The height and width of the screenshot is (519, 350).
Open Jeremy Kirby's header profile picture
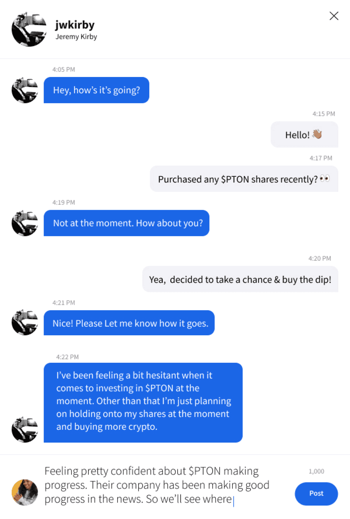29,29
